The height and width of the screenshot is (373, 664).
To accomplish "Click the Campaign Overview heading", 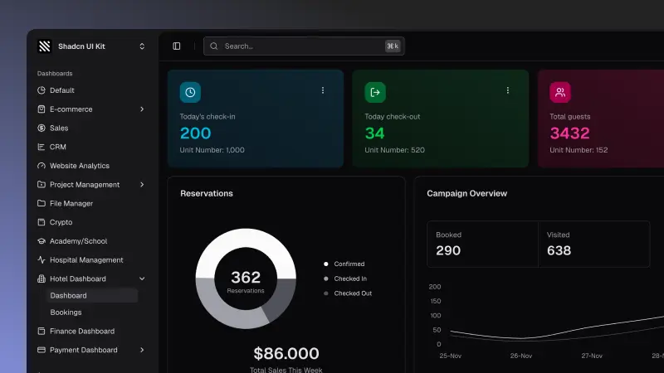I will 466,193.
